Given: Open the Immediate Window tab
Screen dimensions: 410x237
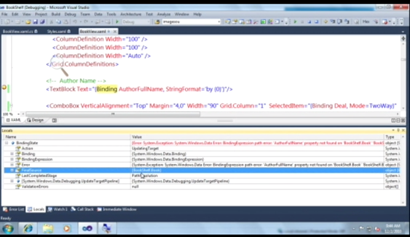Looking at the screenshot, I should [x=117, y=209].
